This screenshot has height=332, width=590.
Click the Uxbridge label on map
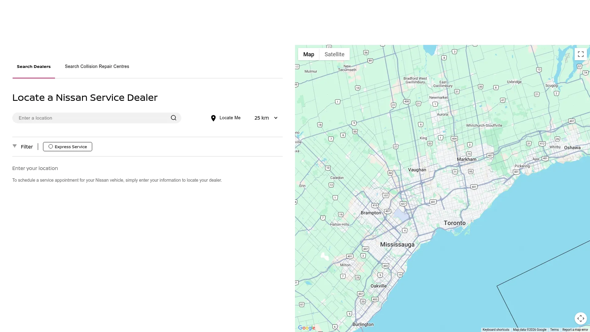514,82
